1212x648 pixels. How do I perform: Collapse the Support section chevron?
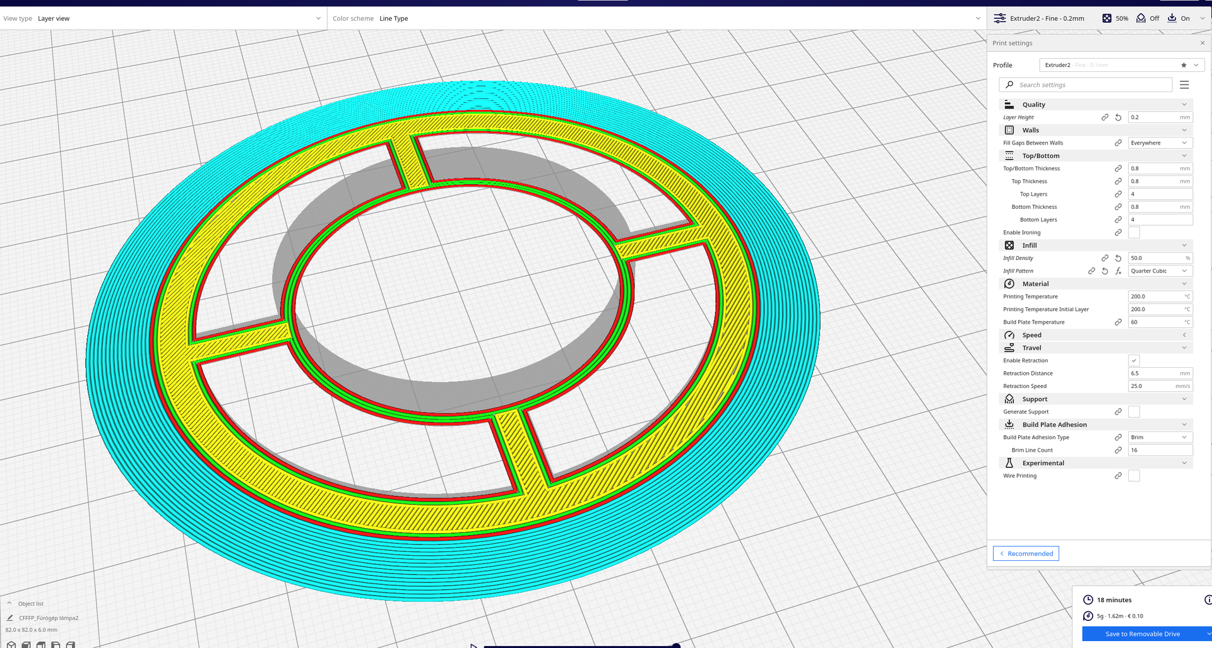(1184, 399)
